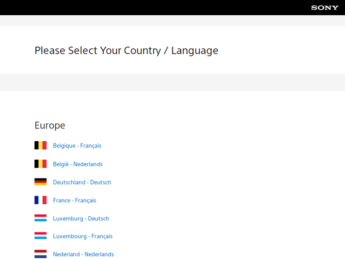This screenshot has width=345, height=259.
Task: Click the German flag icon
Action: 40,182
